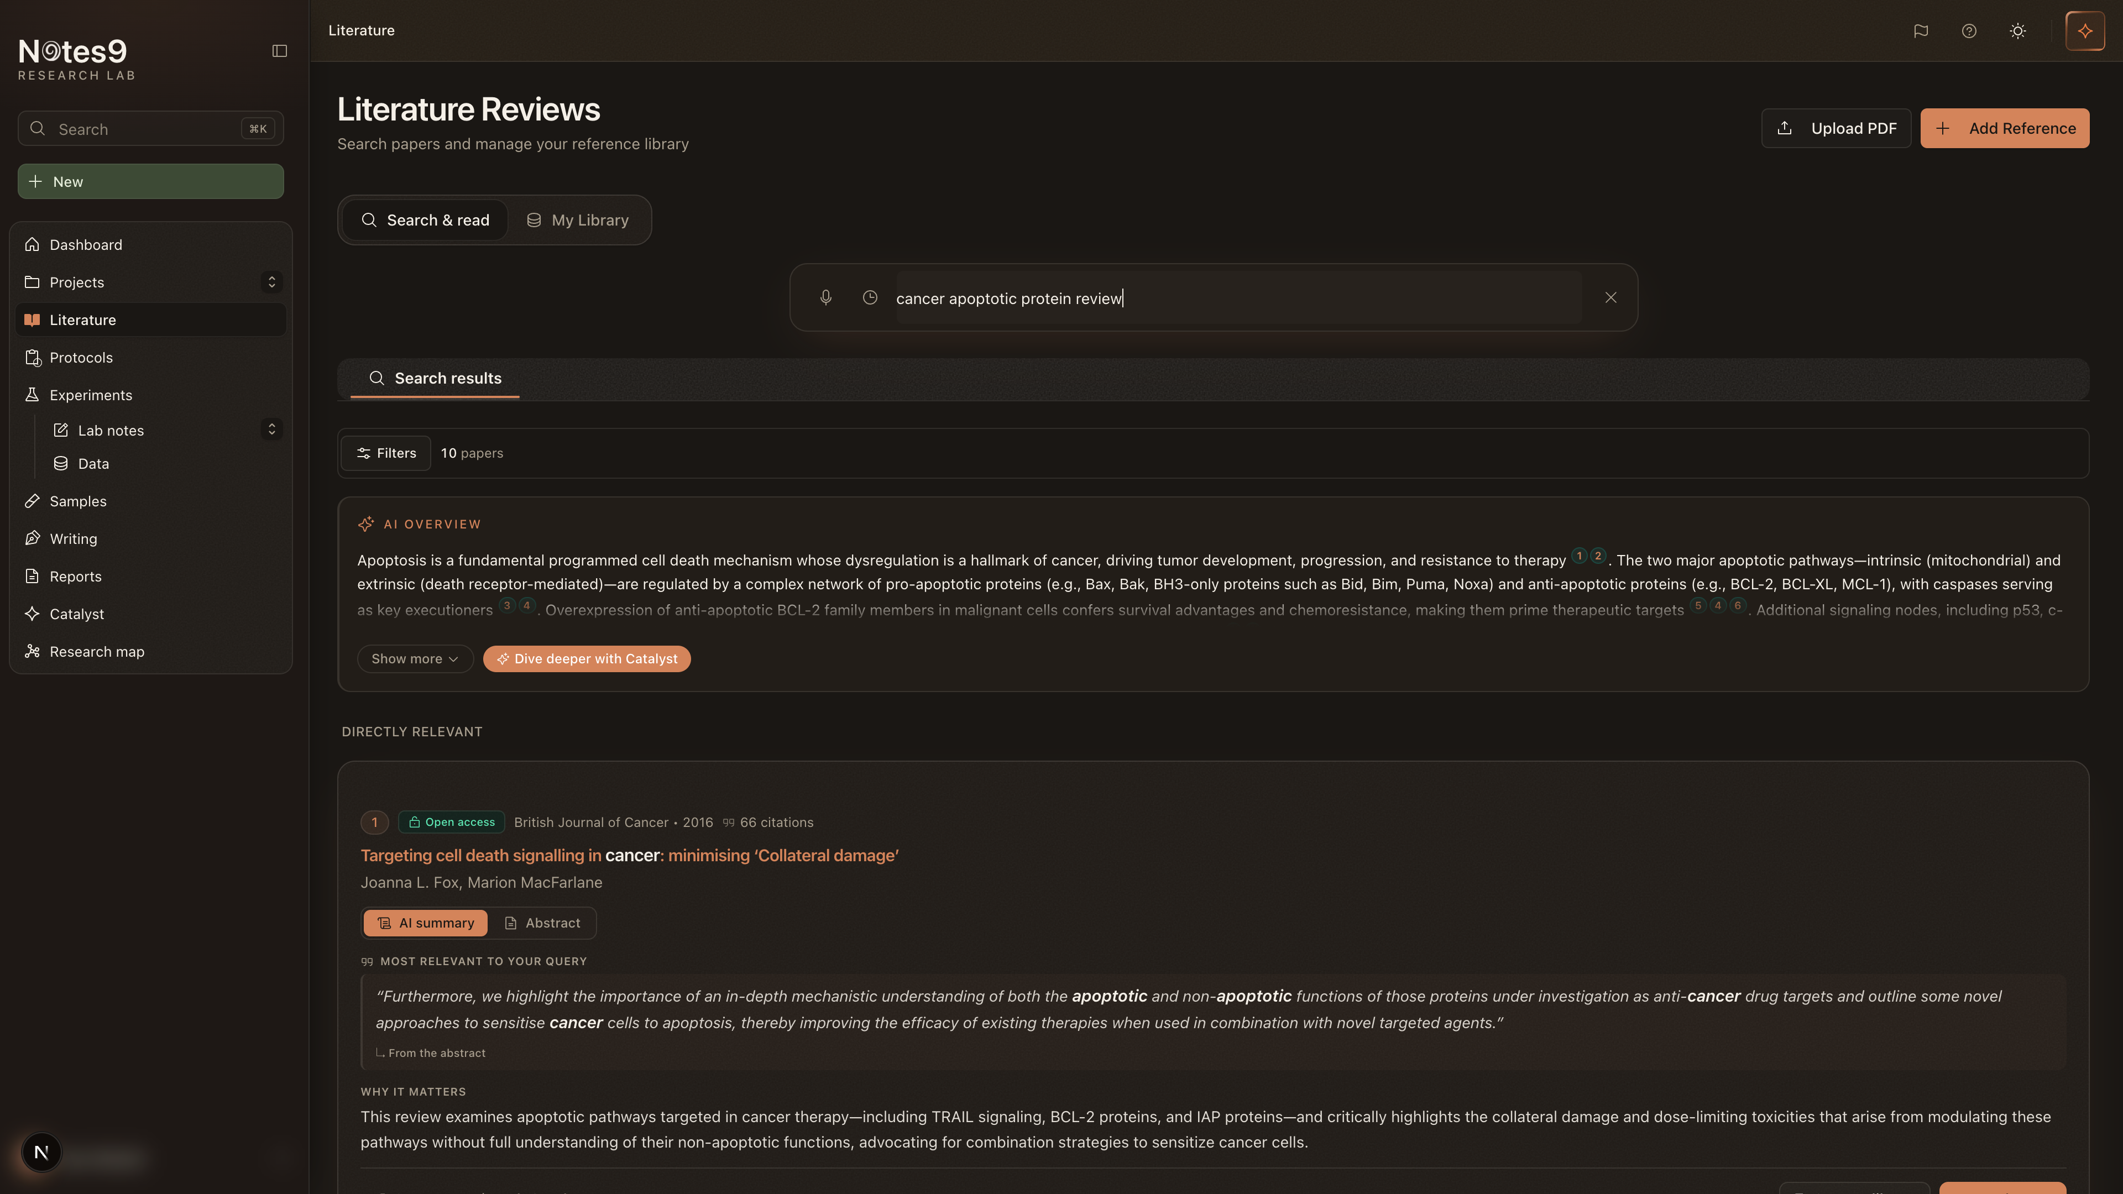Click the user avatar N at bottom
Image resolution: width=2123 pixels, height=1194 pixels.
click(41, 1152)
